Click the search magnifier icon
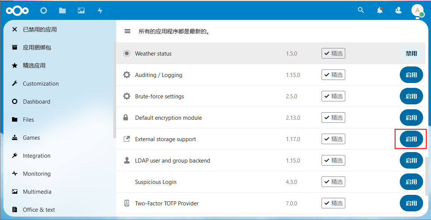Screen dimensions: 431x220 tap(361, 11)
